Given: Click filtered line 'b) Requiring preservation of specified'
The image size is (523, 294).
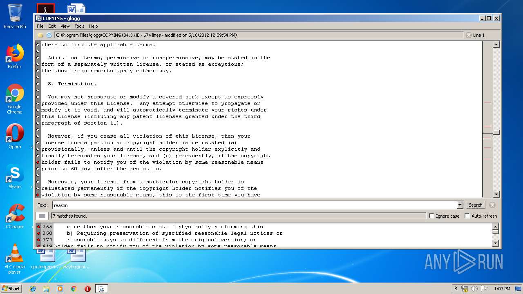Looking at the screenshot, I should coord(175,233).
